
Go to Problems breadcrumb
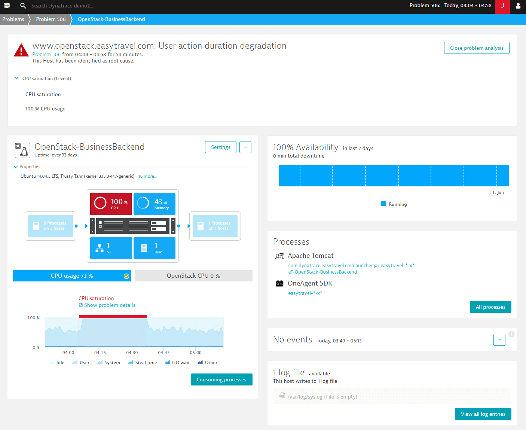click(x=13, y=19)
